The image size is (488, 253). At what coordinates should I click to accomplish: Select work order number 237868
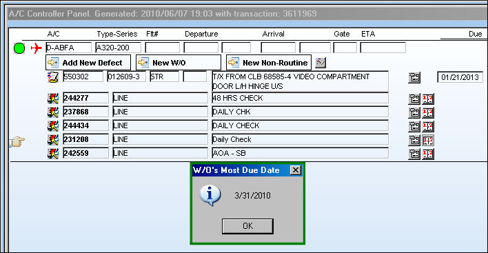[x=86, y=112]
